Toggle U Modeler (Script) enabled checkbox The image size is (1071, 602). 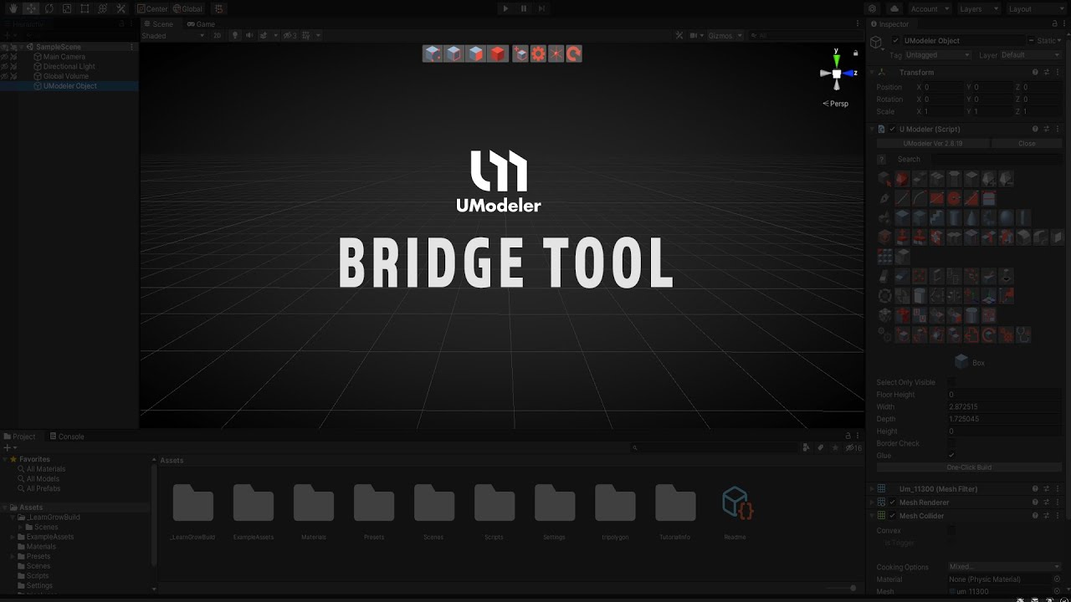(892, 130)
